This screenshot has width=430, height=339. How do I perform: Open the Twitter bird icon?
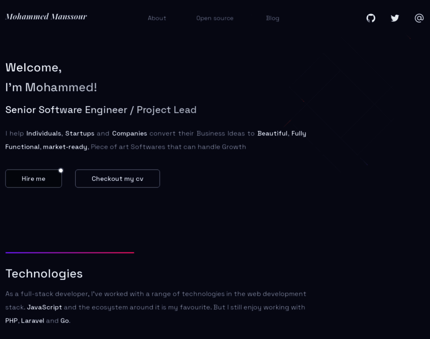pos(395,18)
